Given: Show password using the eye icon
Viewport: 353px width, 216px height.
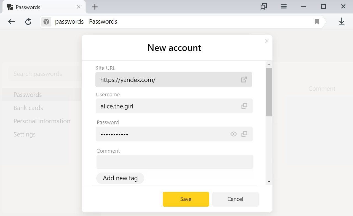Looking at the screenshot, I should click(234, 134).
